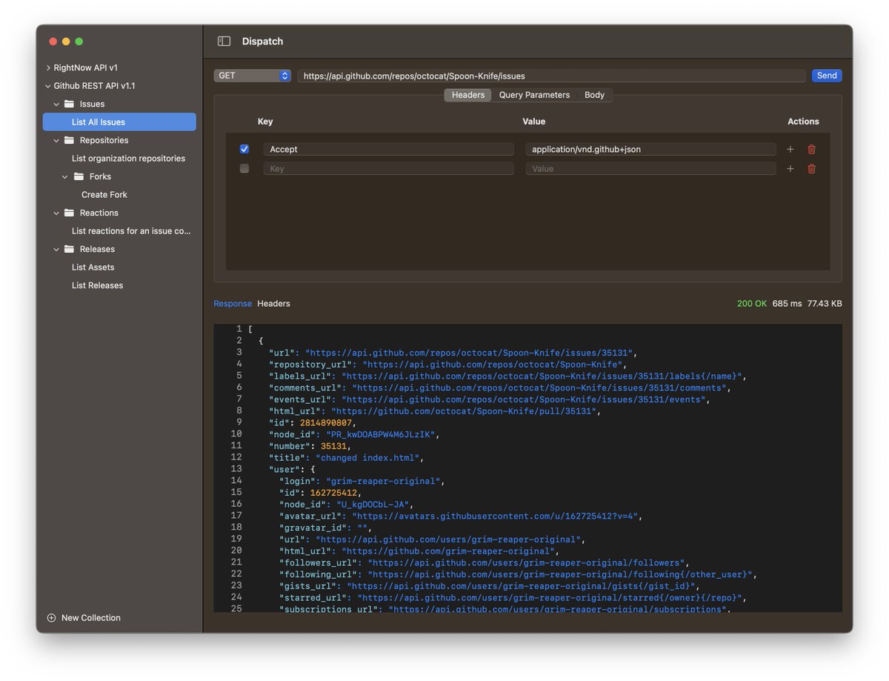Screen dimensions: 889x681
Task: Click the New Collection button
Action: pos(85,617)
